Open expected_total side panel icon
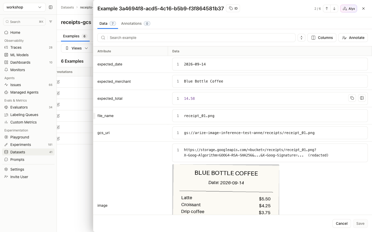Viewport: 372px width, 232px height. 362,98
